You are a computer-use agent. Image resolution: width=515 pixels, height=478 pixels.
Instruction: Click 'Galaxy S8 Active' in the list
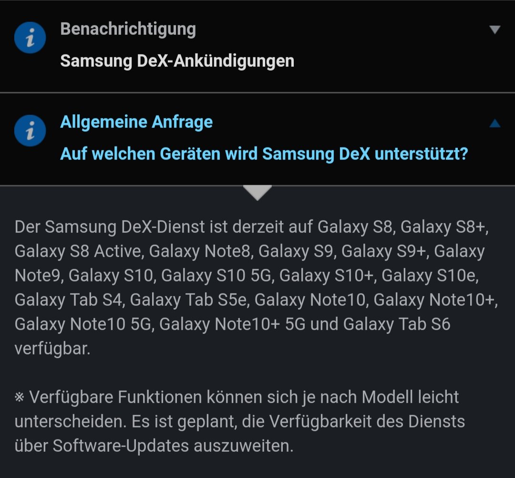click(78, 251)
